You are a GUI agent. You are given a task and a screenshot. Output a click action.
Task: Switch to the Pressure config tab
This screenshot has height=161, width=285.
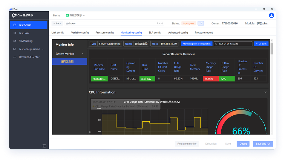click(105, 32)
